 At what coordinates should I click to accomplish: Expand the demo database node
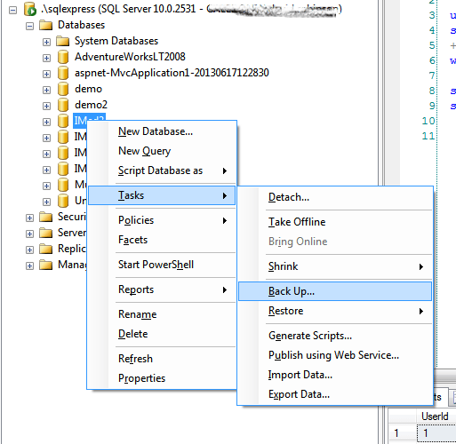coord(46,90)
